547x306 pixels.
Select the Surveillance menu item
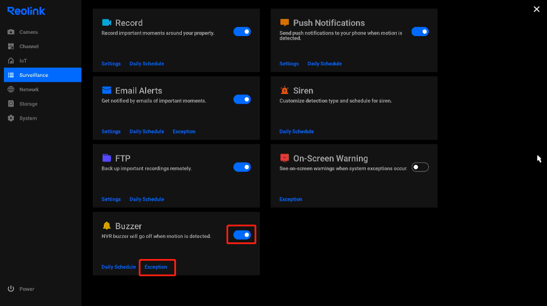coord(42,75)
